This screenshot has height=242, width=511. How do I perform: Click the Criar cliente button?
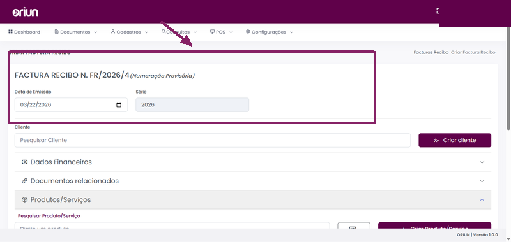455,140
